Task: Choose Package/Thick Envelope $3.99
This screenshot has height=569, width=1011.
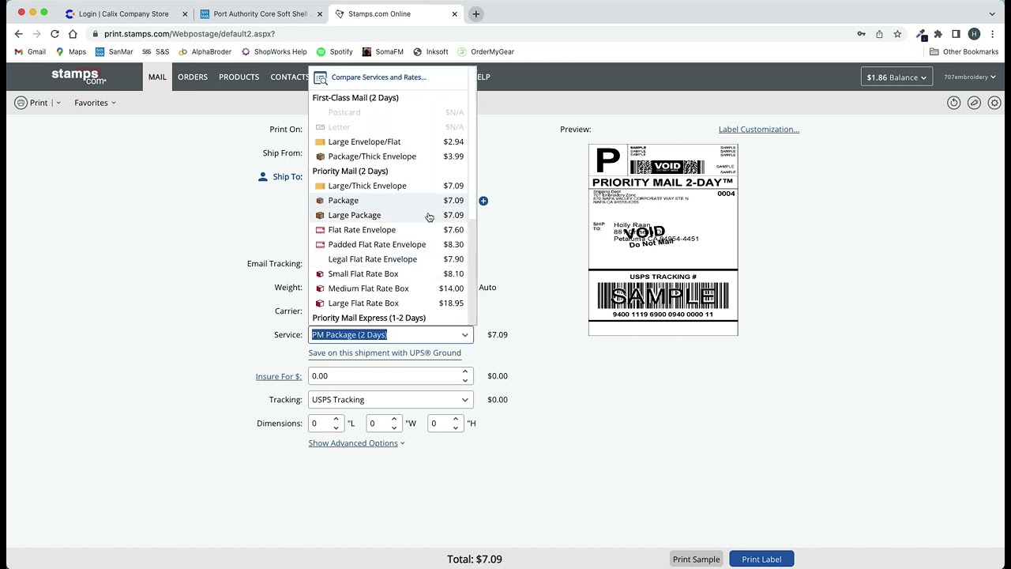Action: point(389,156)
